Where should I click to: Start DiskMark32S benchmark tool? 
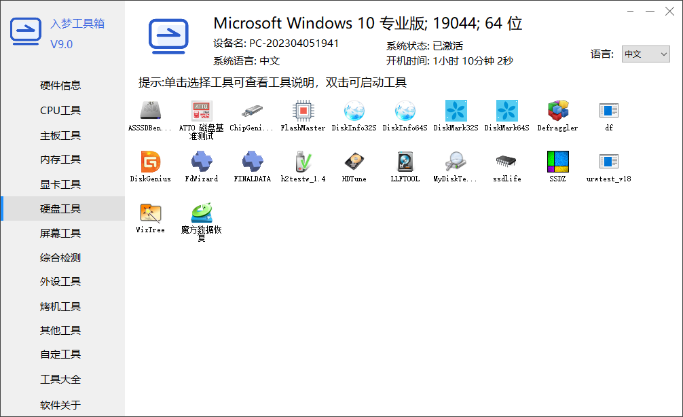(x=456, y=112)
